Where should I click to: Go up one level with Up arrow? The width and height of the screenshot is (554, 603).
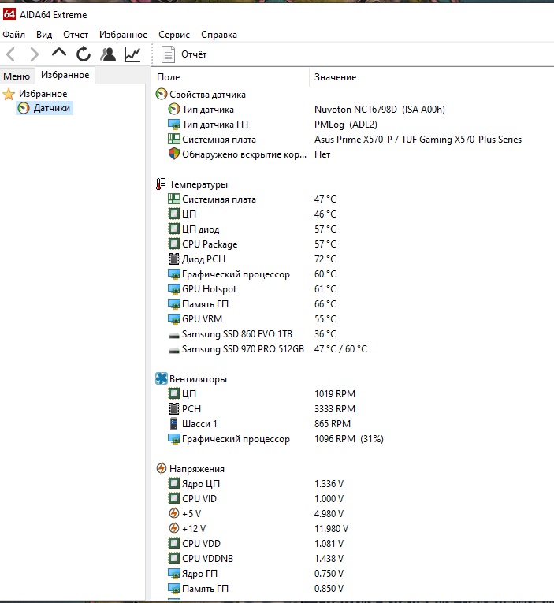point(58,54)
